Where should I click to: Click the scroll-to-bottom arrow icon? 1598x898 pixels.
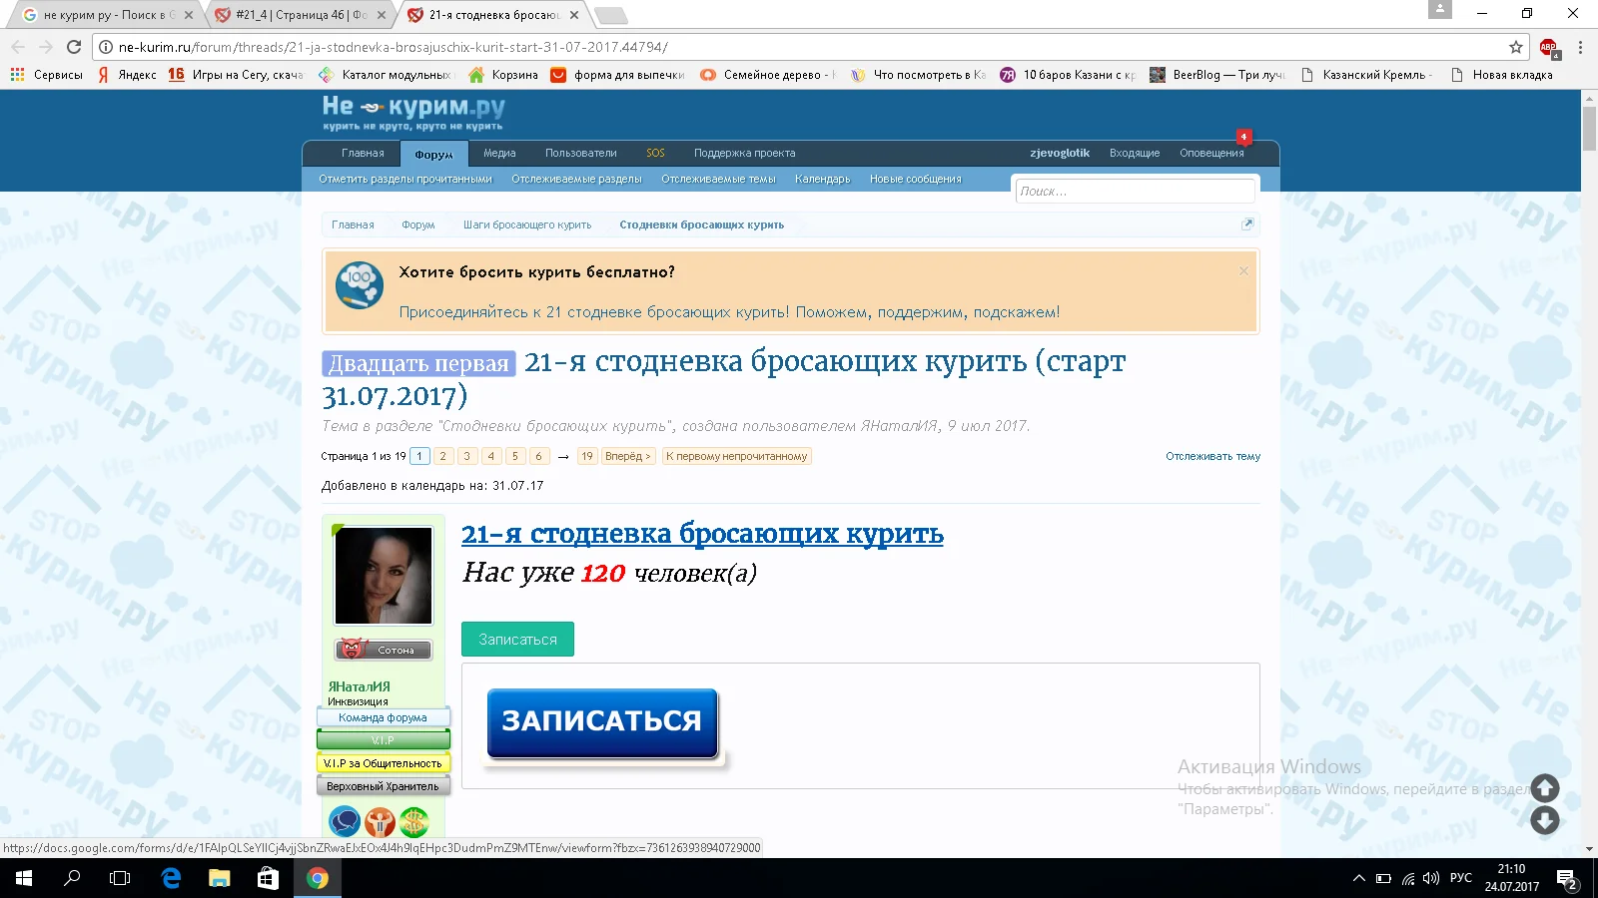[1545, 820]
